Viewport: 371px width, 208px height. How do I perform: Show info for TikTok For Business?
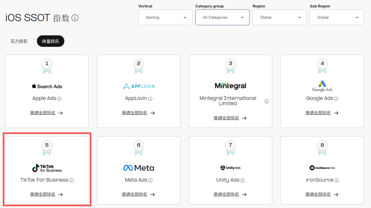click(x=71, y=180)
